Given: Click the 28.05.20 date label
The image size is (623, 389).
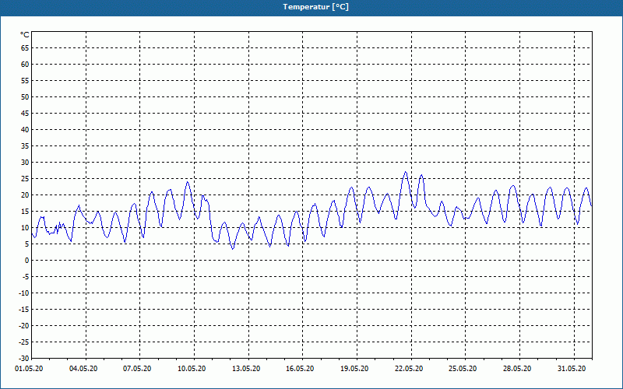Looking at the screenshot, I should [517, 369].
